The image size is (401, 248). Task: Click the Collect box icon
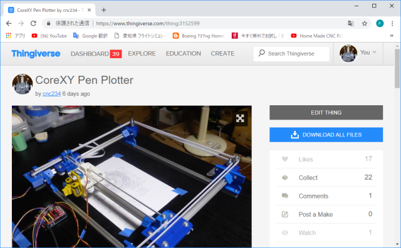coord(285,177)
